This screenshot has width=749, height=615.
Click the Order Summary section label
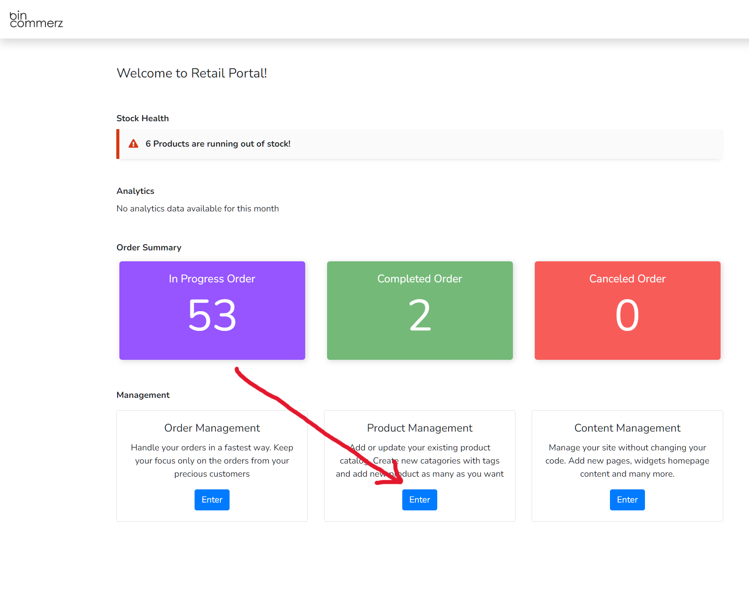[149, 248]
